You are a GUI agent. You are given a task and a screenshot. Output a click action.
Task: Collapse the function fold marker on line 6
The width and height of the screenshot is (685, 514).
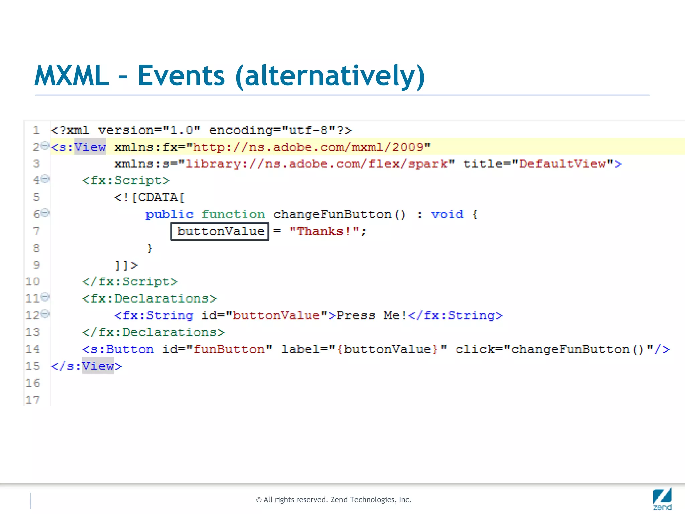pos(45,213)
